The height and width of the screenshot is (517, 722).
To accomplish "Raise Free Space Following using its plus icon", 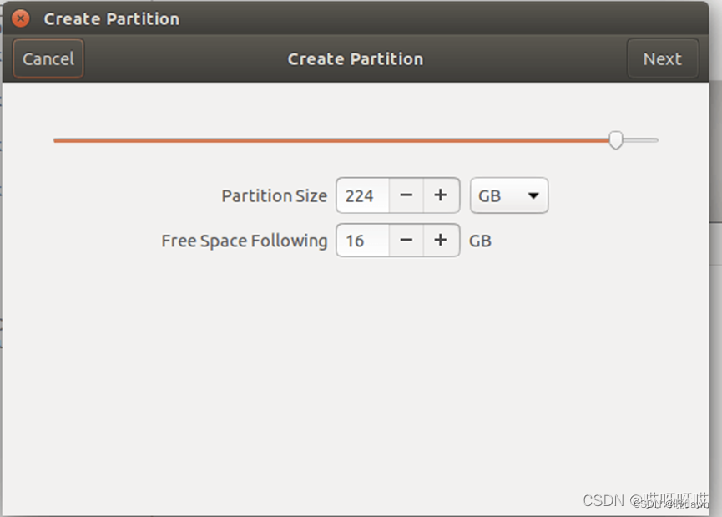I will pos(441,240).
